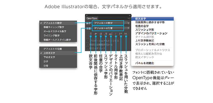Open the OpenType panel flyout menu

coord(129,18)
